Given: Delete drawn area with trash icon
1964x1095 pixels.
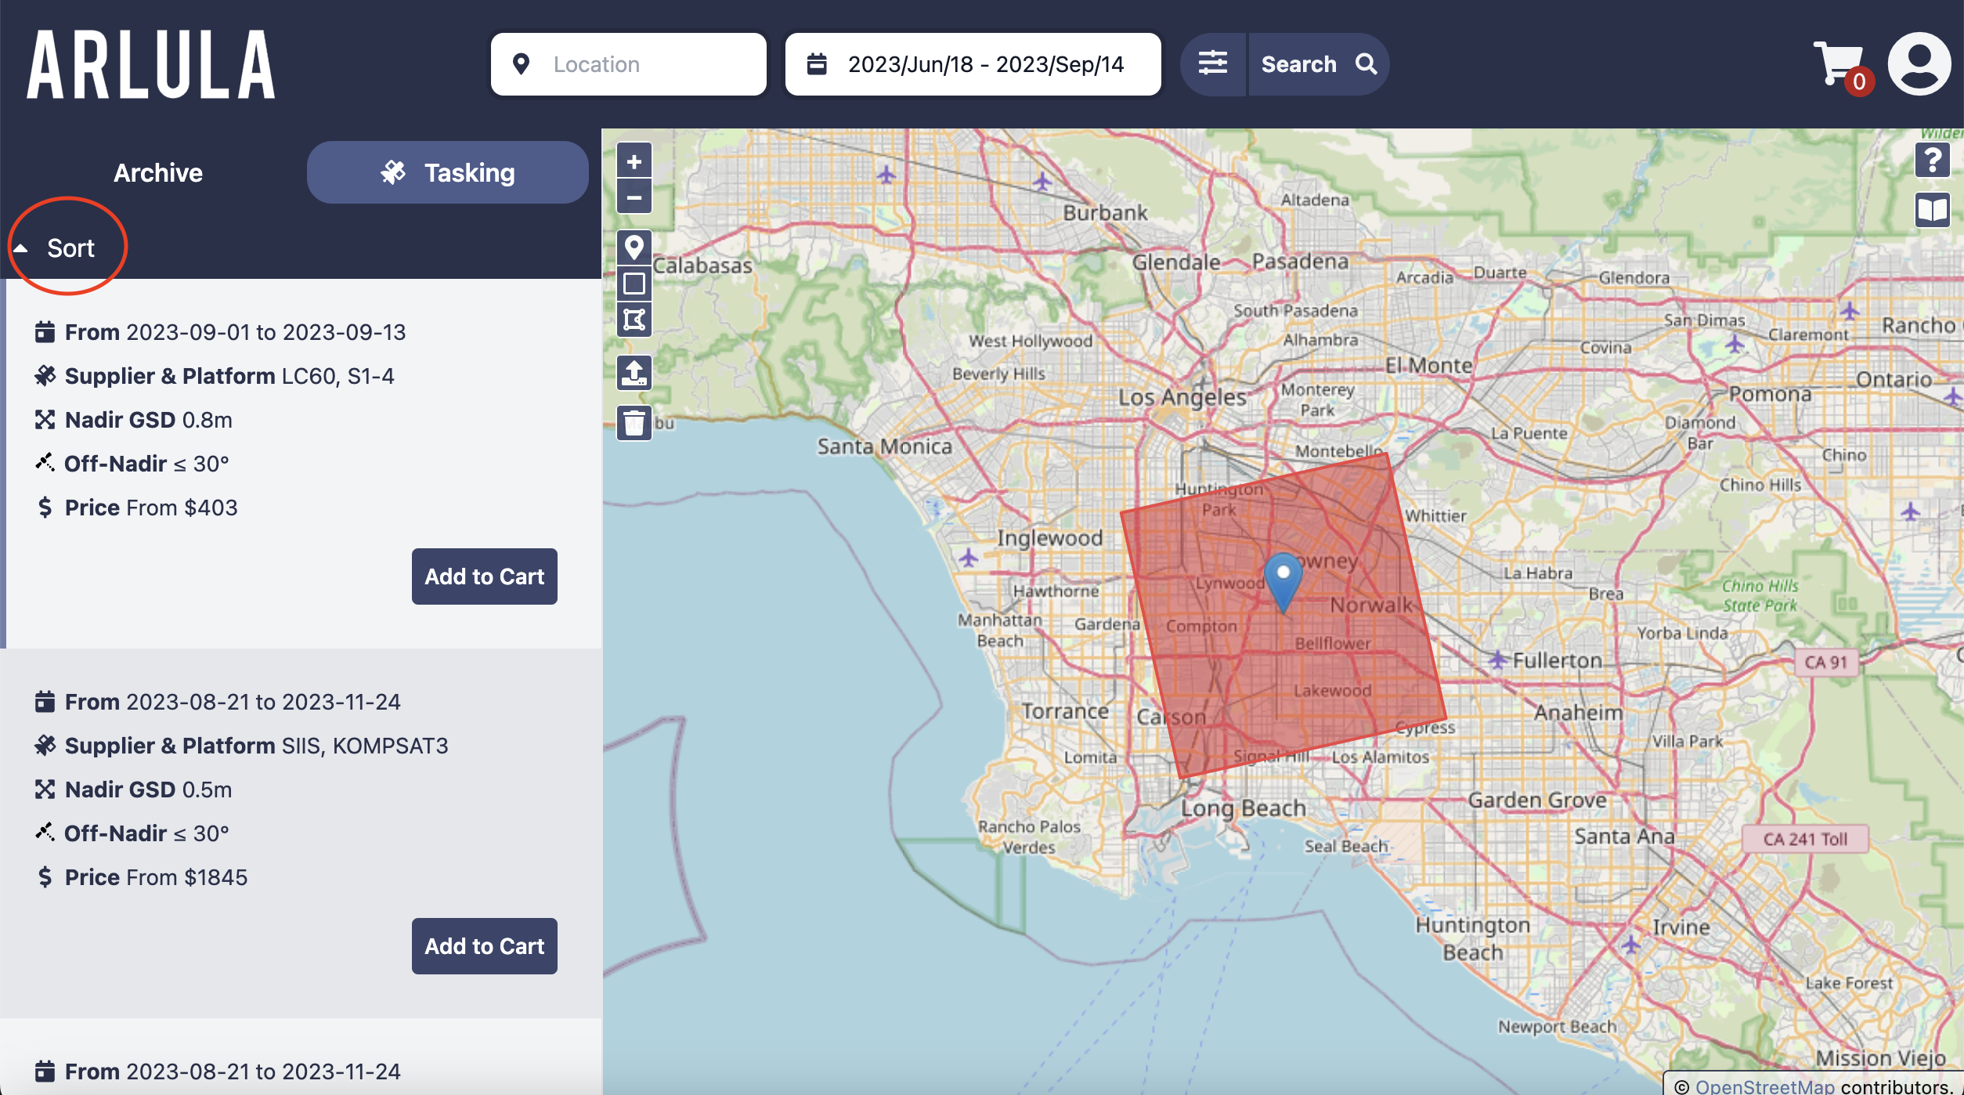Looking at the screenshot, I should tap(634, 424).
